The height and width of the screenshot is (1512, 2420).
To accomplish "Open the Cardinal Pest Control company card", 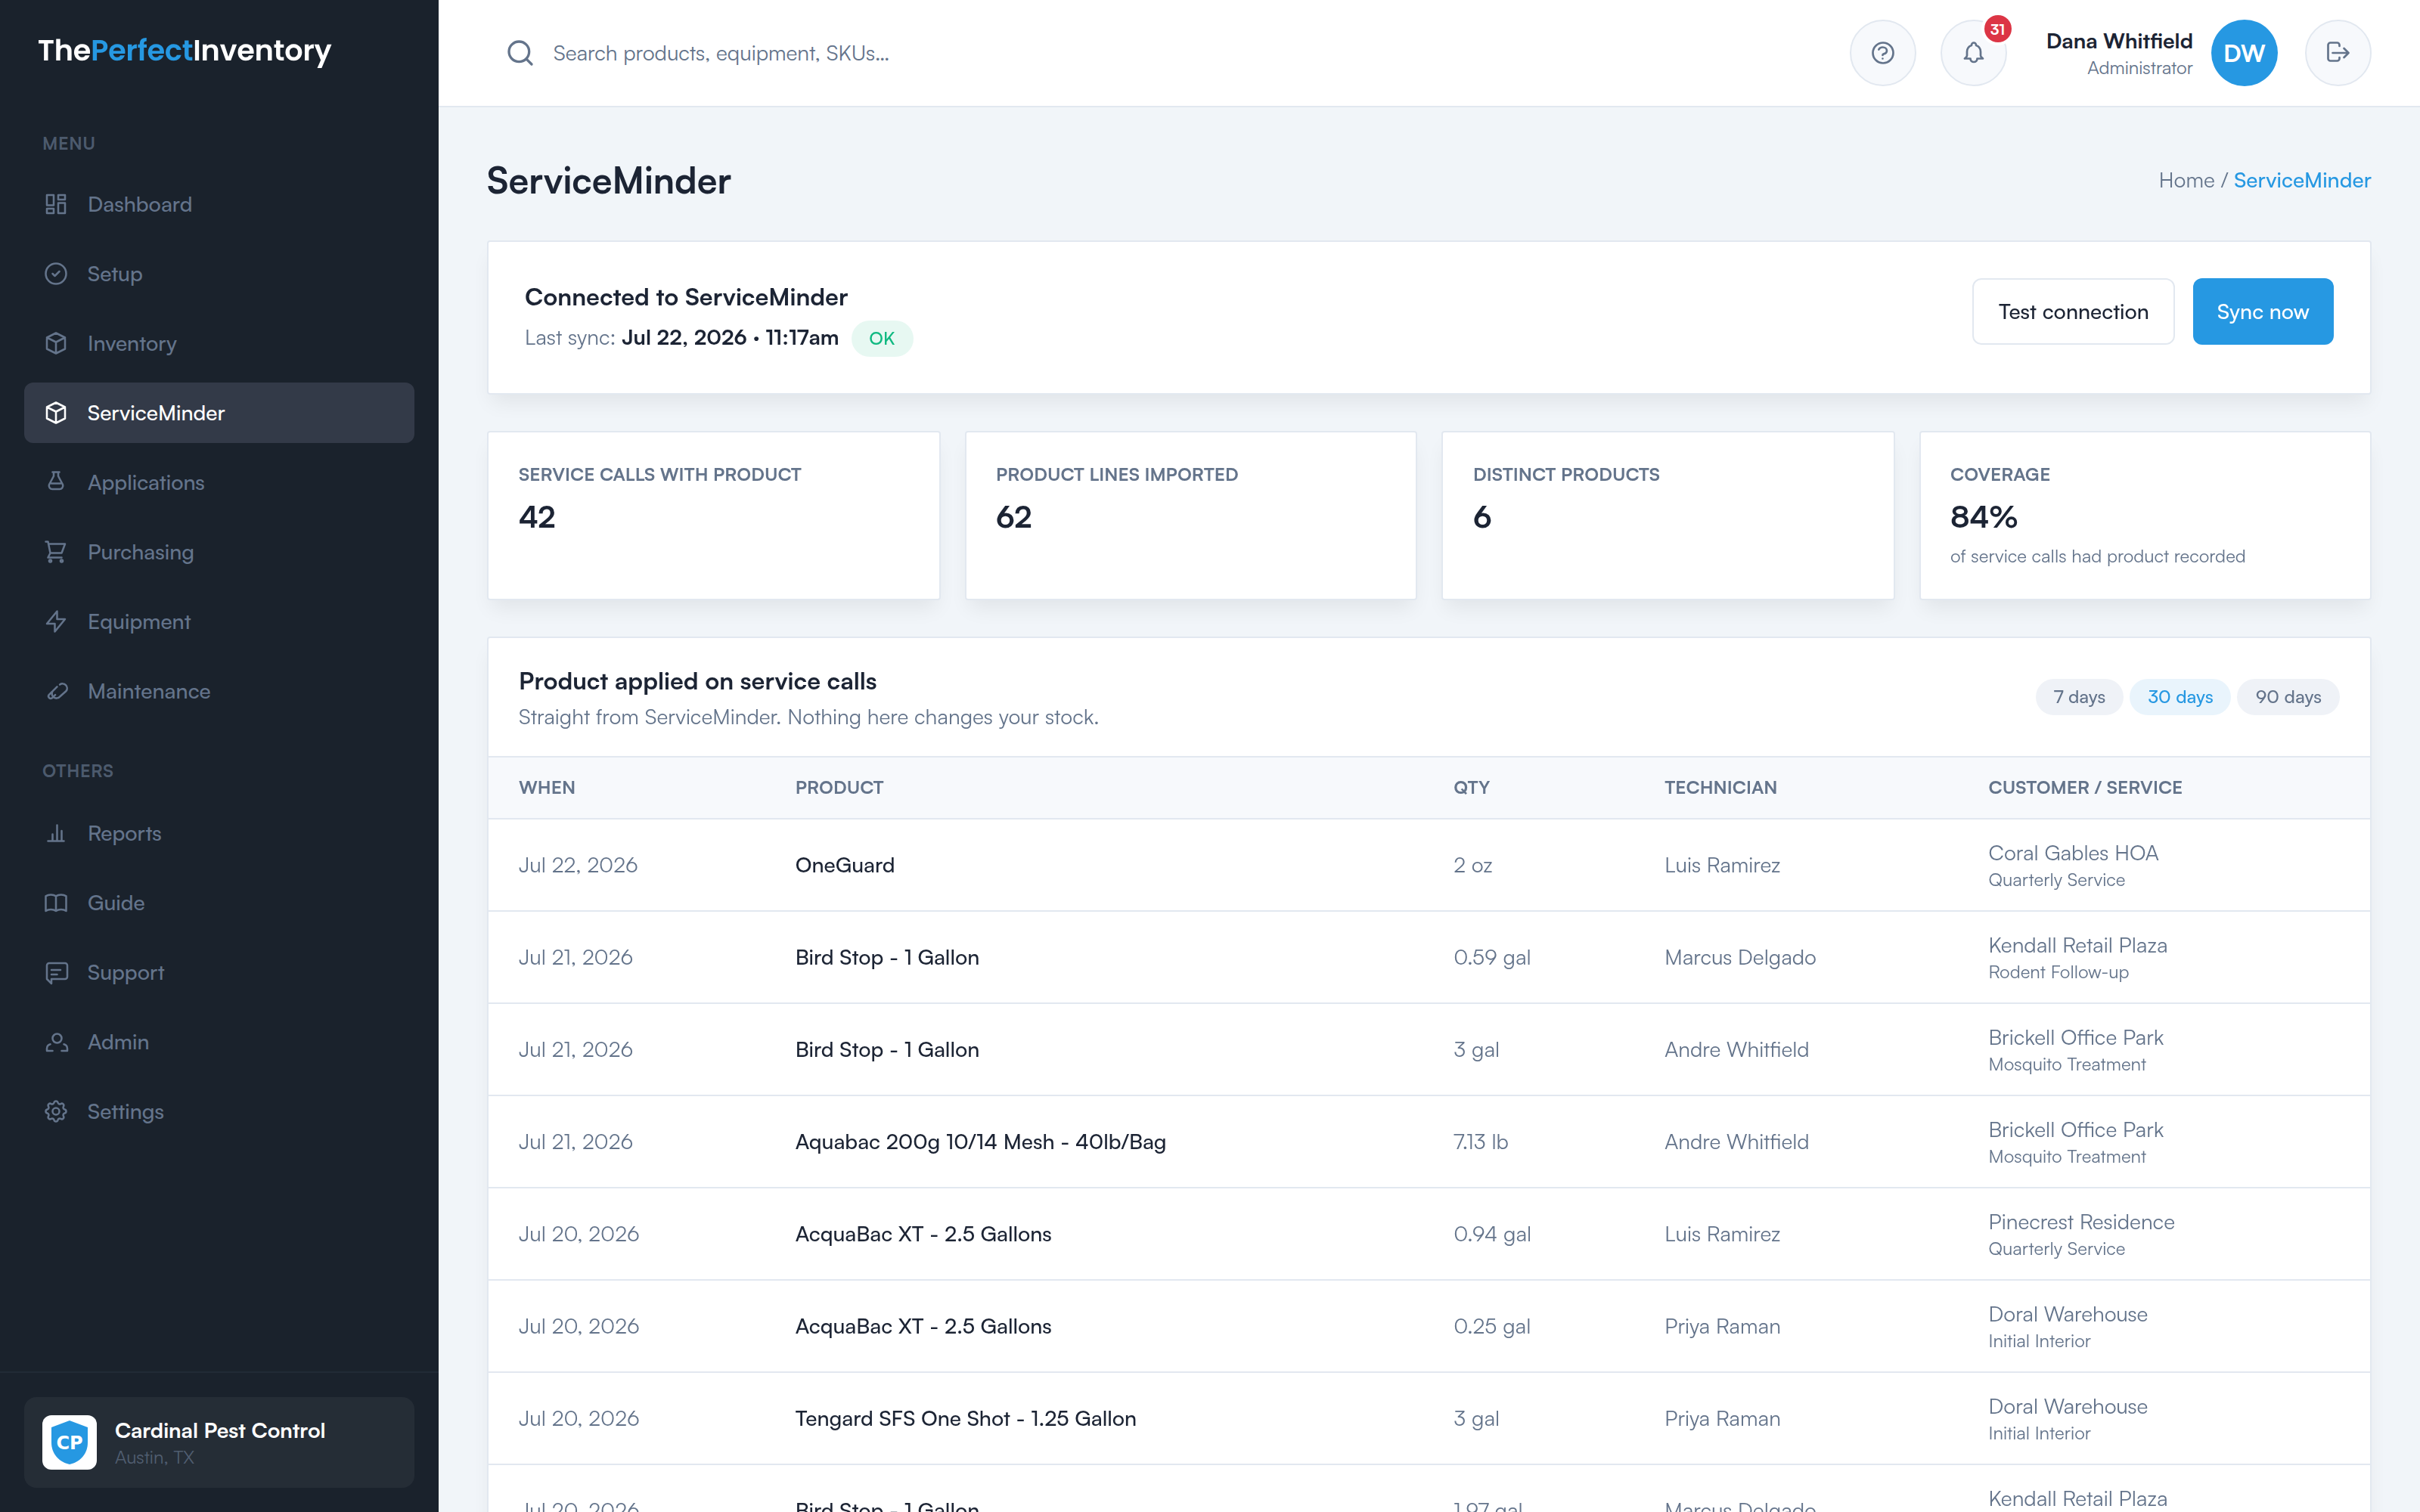I will (219, 1442).
